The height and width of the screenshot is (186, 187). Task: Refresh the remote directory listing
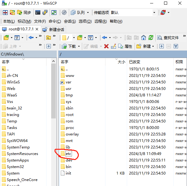point(150,38)
